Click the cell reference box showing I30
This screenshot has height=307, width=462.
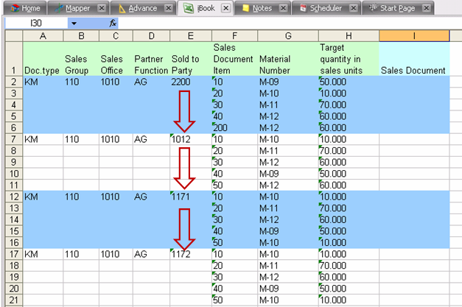click(37, 24)
